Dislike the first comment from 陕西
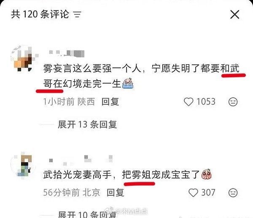Image resolution: width=253 pixels, height=218 pixels. pyautogui.click(x=233, y=102)
